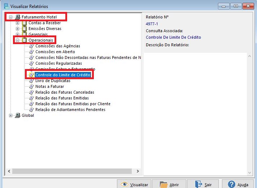Click the Abrir button
The width and height of the screenshot is (257, 188).
pos(169,184)
